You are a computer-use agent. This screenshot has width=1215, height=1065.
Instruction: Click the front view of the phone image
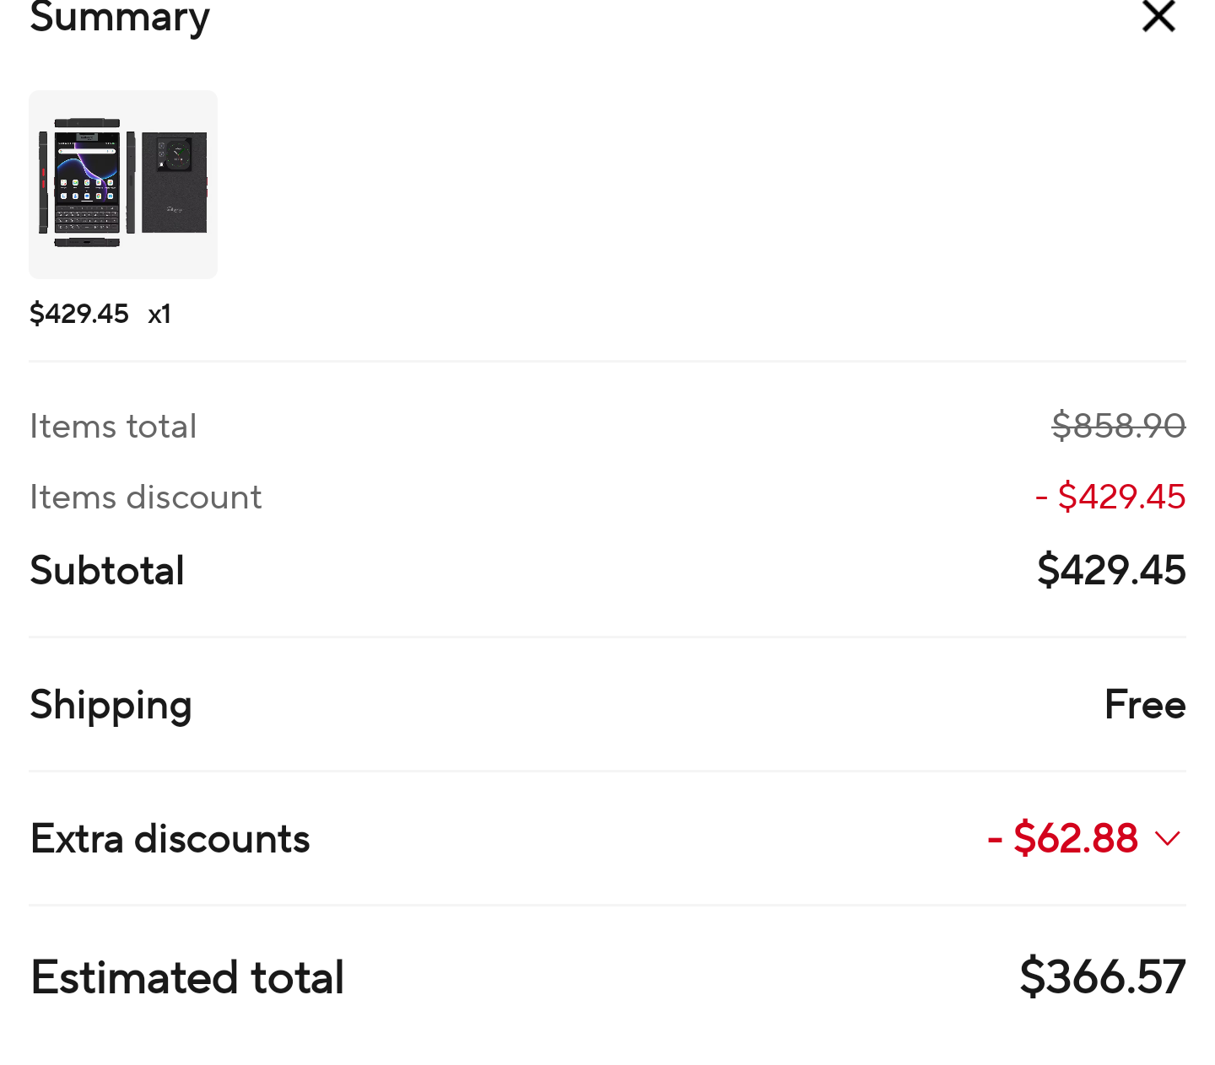point(87,183)
